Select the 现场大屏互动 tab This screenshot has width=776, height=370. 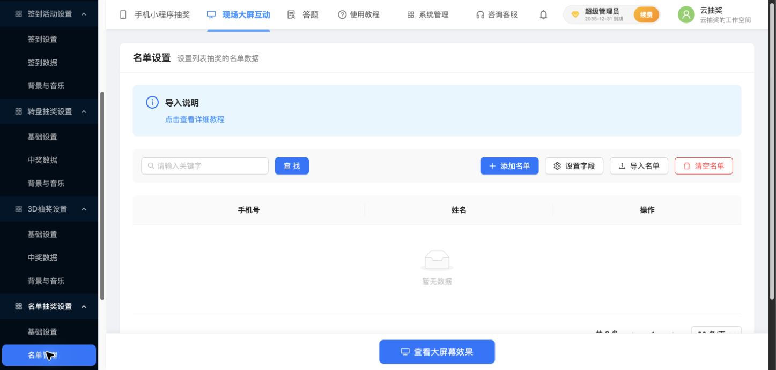click(239, 15)
